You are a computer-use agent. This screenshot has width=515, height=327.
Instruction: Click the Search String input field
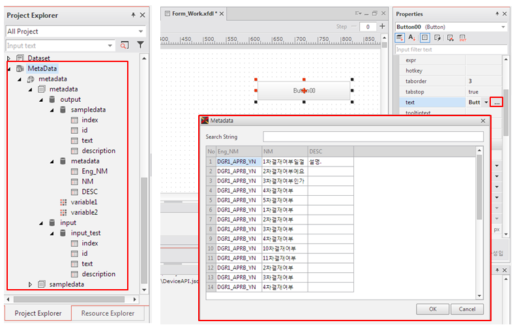point(373,136)
